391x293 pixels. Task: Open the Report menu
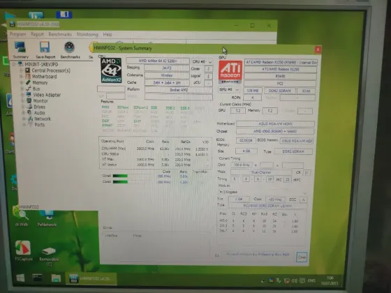click(x=37, y=34)
